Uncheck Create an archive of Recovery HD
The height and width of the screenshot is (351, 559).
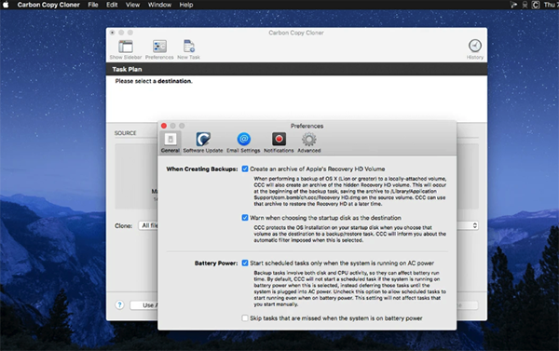pos(245,169)
